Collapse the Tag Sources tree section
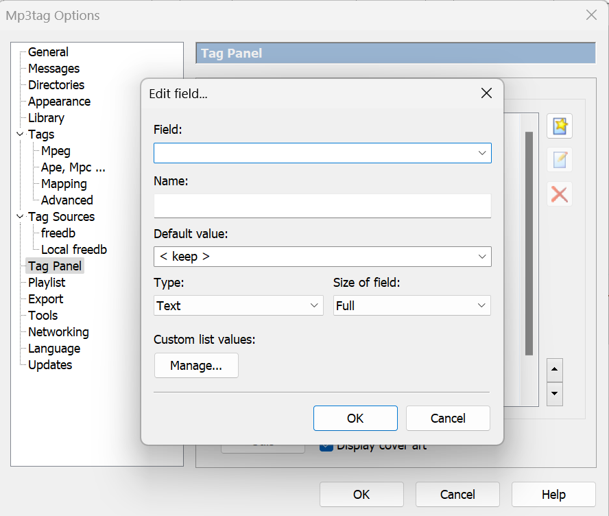The width and height of the screenshot is (609, 516). point(19,216)
